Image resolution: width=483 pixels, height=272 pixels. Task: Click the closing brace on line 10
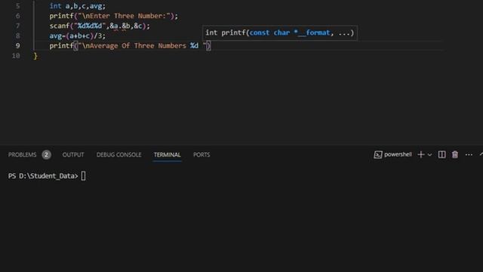[35, 56]
